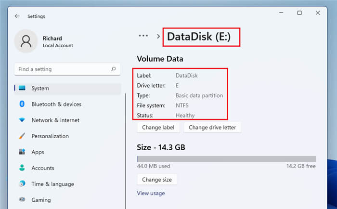Click the drive letter value E
This screenshot has height=209, width=337.
pos(177,85)
